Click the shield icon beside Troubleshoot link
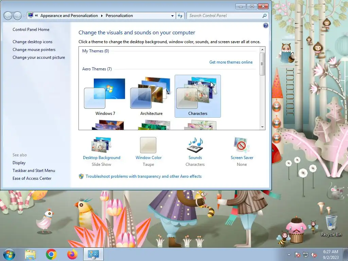This screenshot has width=348, height=261. coord(81,176)
